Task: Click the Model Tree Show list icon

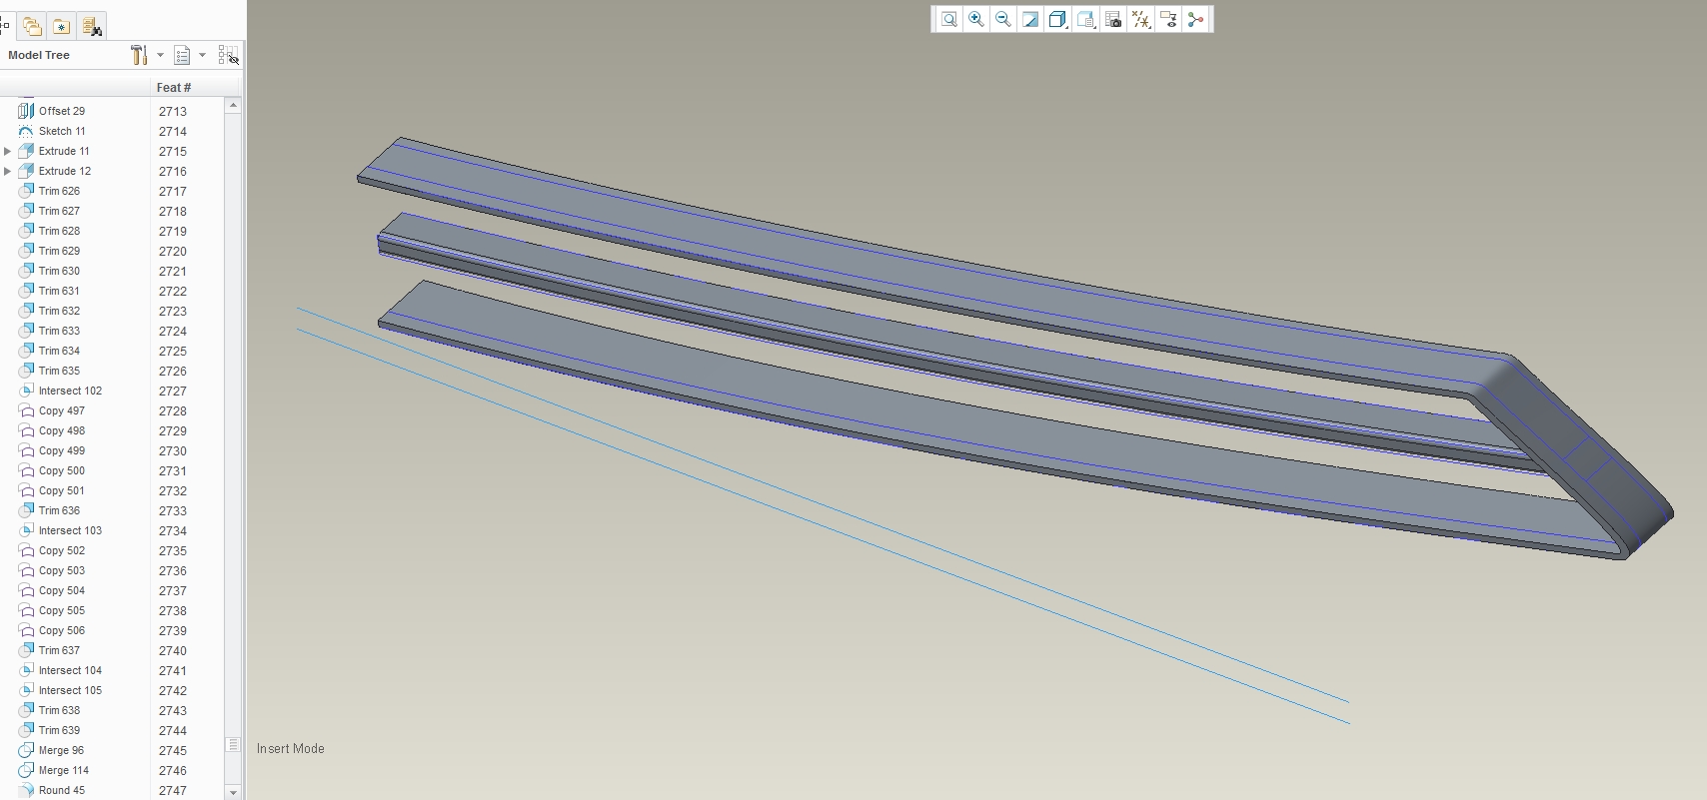Action: 182,55
